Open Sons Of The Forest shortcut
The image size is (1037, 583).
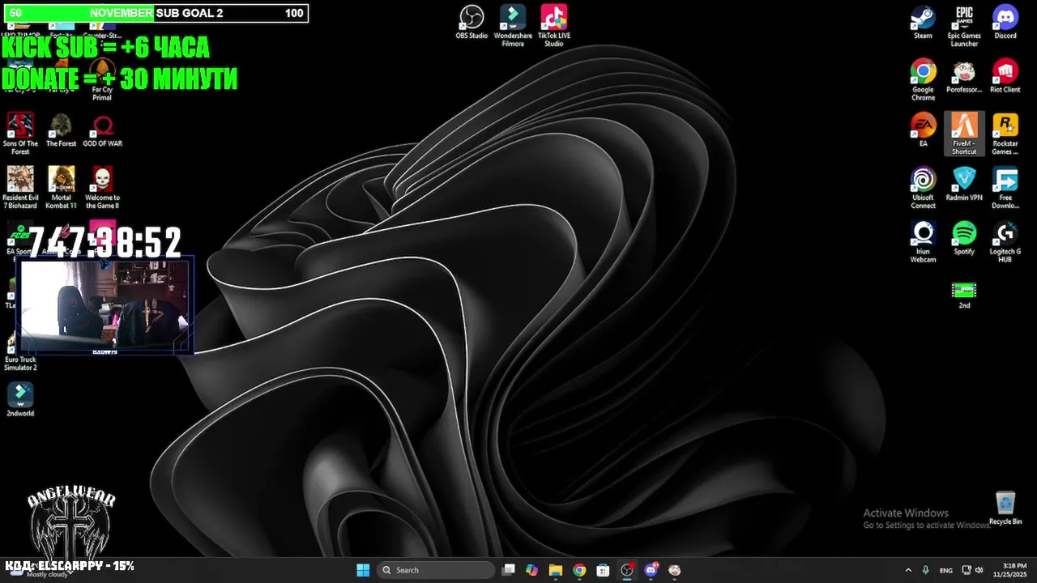point(20,134)
